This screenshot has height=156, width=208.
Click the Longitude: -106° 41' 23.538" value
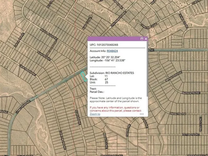click(107, 61)
